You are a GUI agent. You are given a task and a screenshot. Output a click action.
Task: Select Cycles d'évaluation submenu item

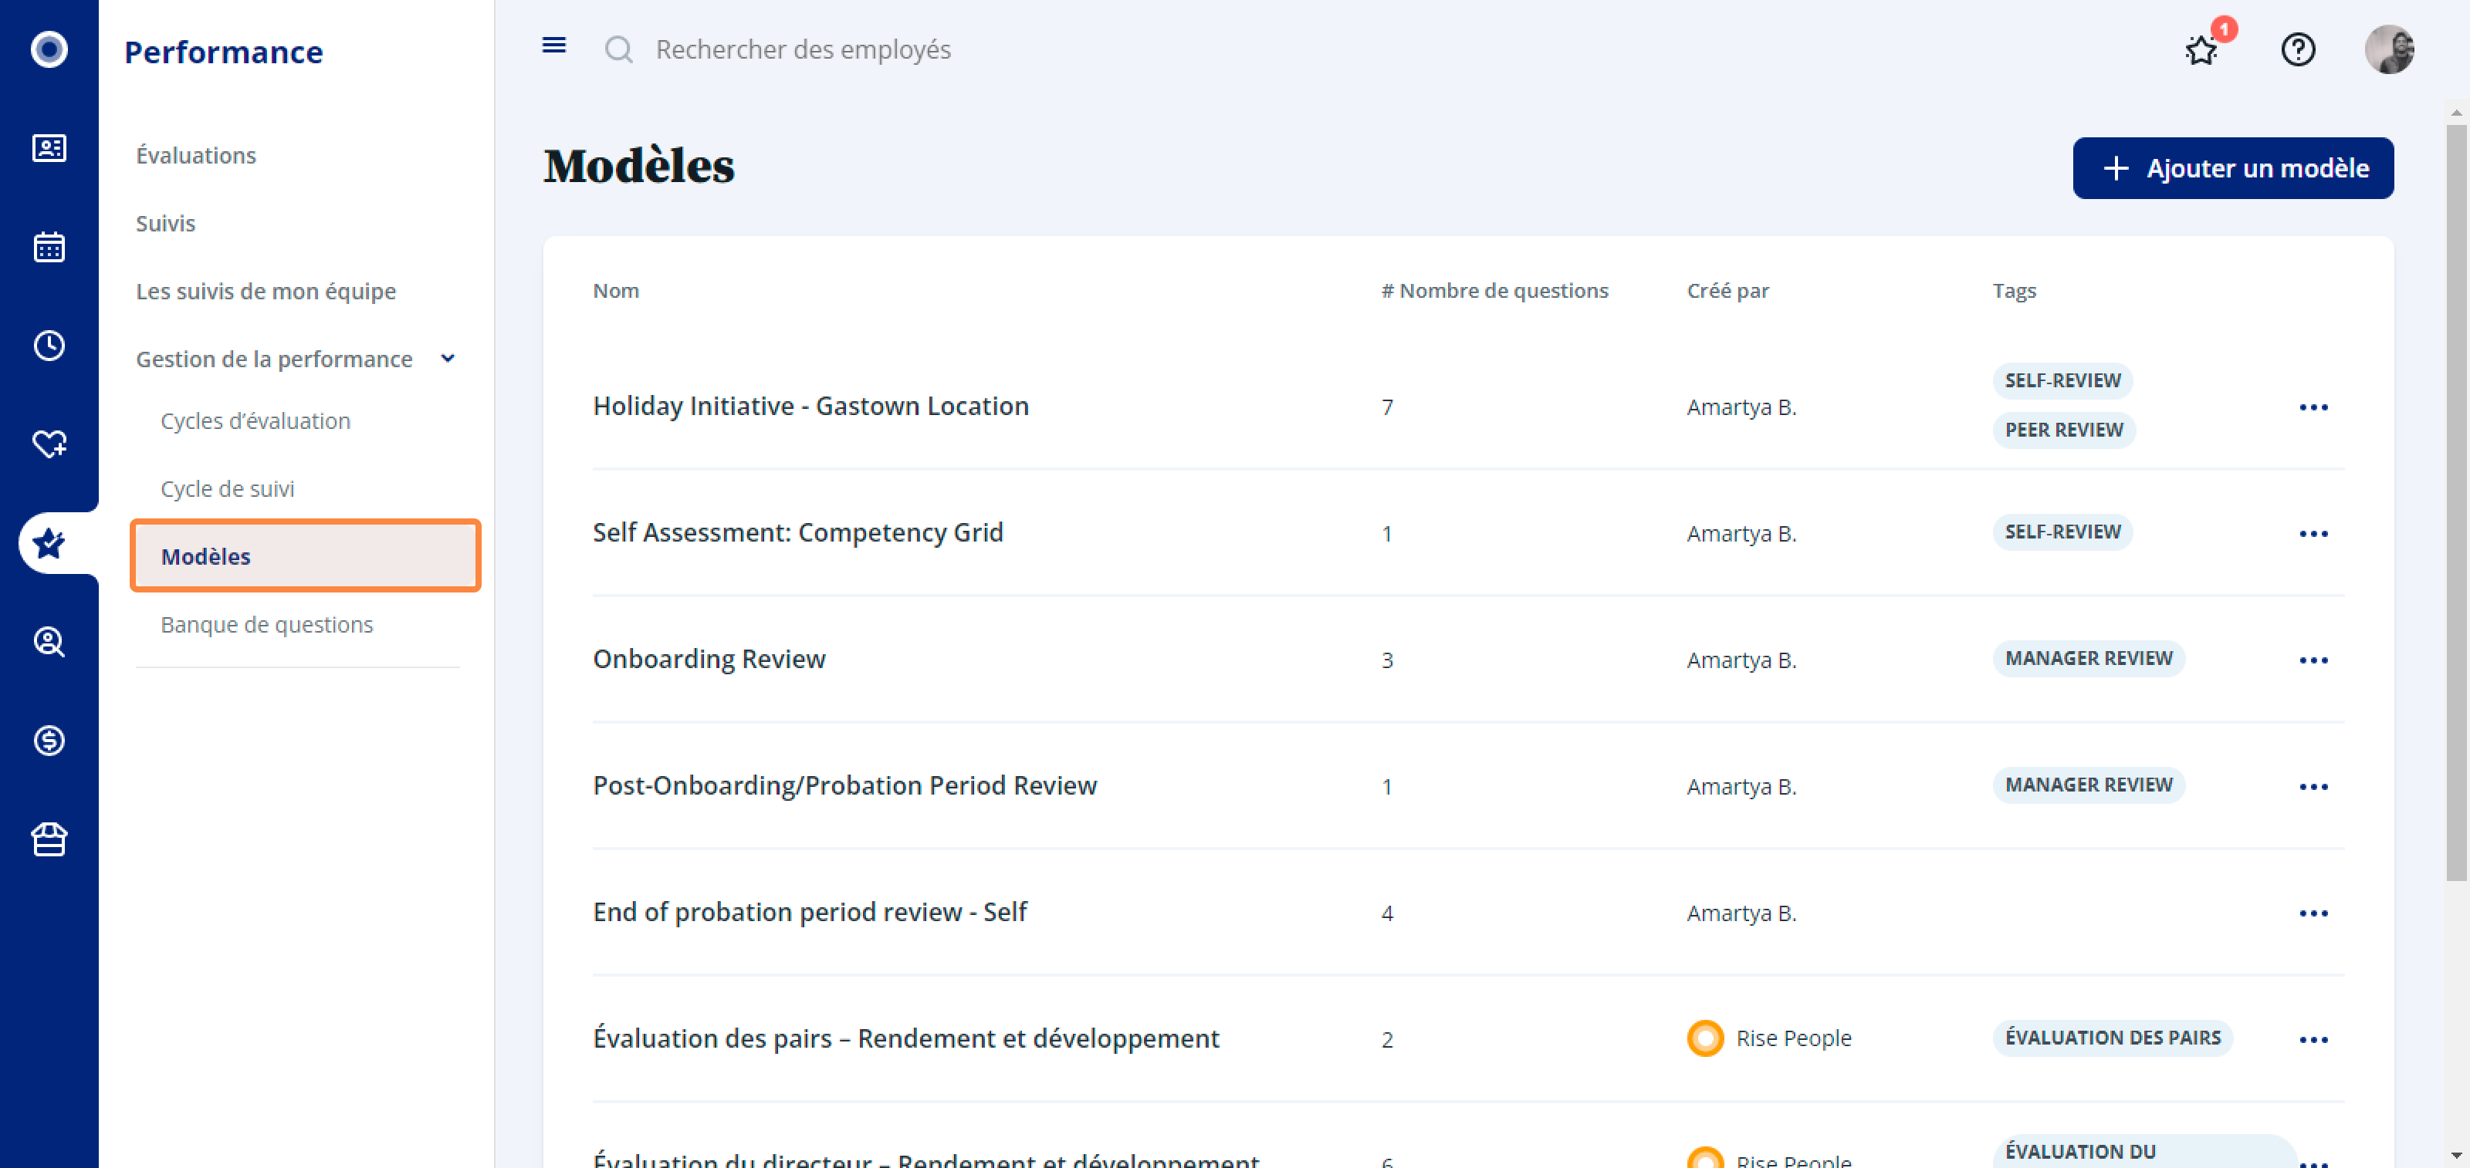pos(255,420)
